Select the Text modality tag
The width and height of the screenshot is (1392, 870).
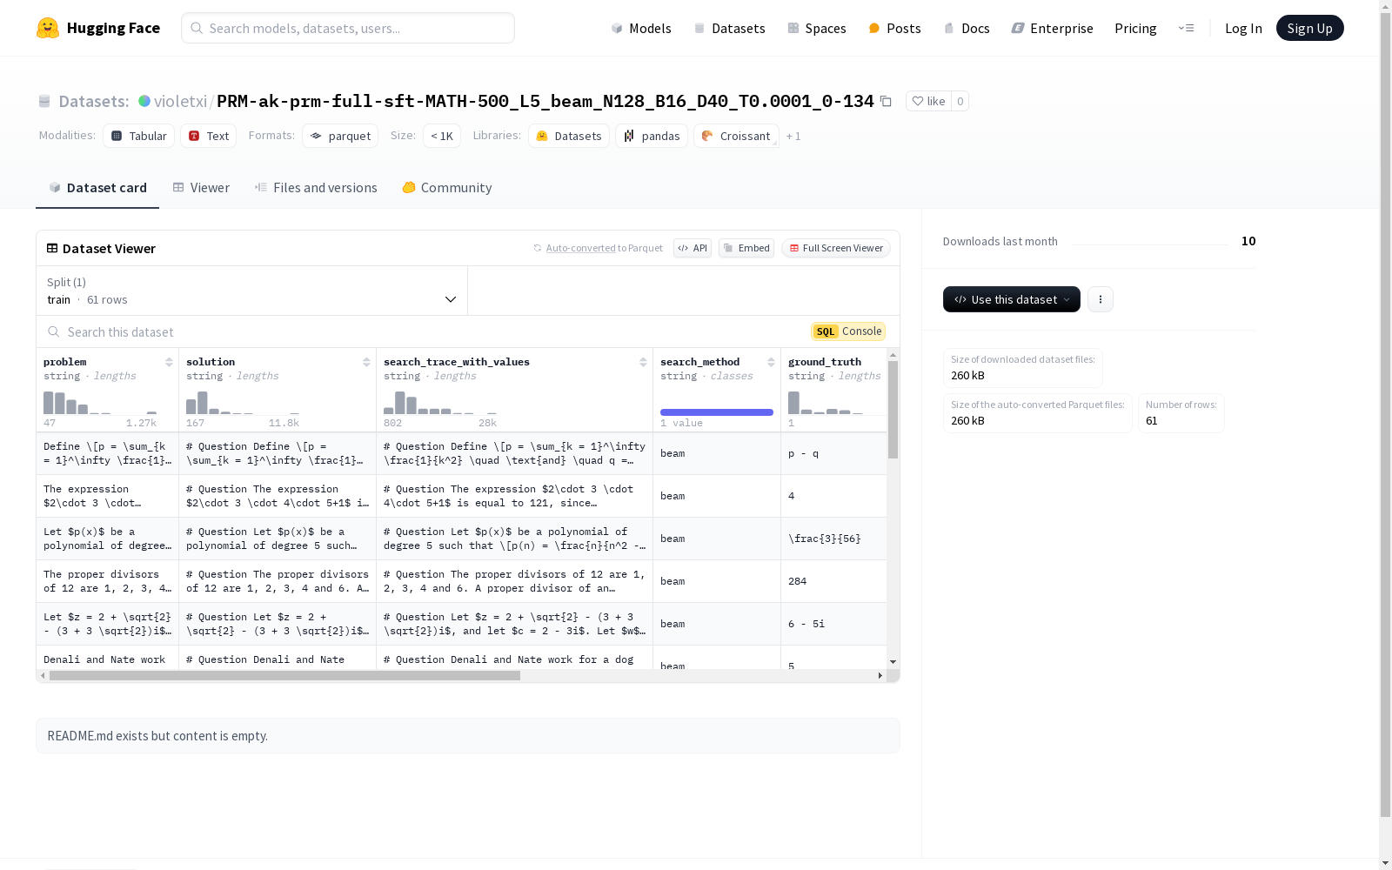coord(209,136)
